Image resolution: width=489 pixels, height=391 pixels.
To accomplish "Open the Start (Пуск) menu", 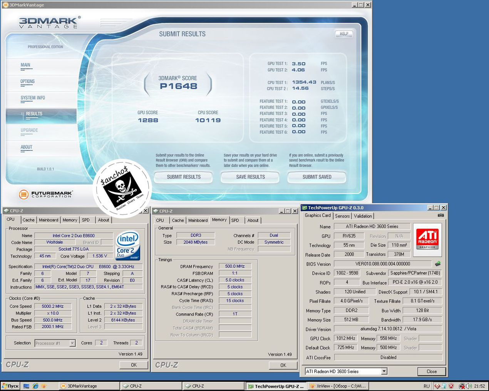I will tap(10, 386).
